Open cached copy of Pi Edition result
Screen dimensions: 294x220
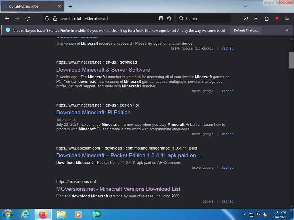pyautogui.click(x=228, y=134)
